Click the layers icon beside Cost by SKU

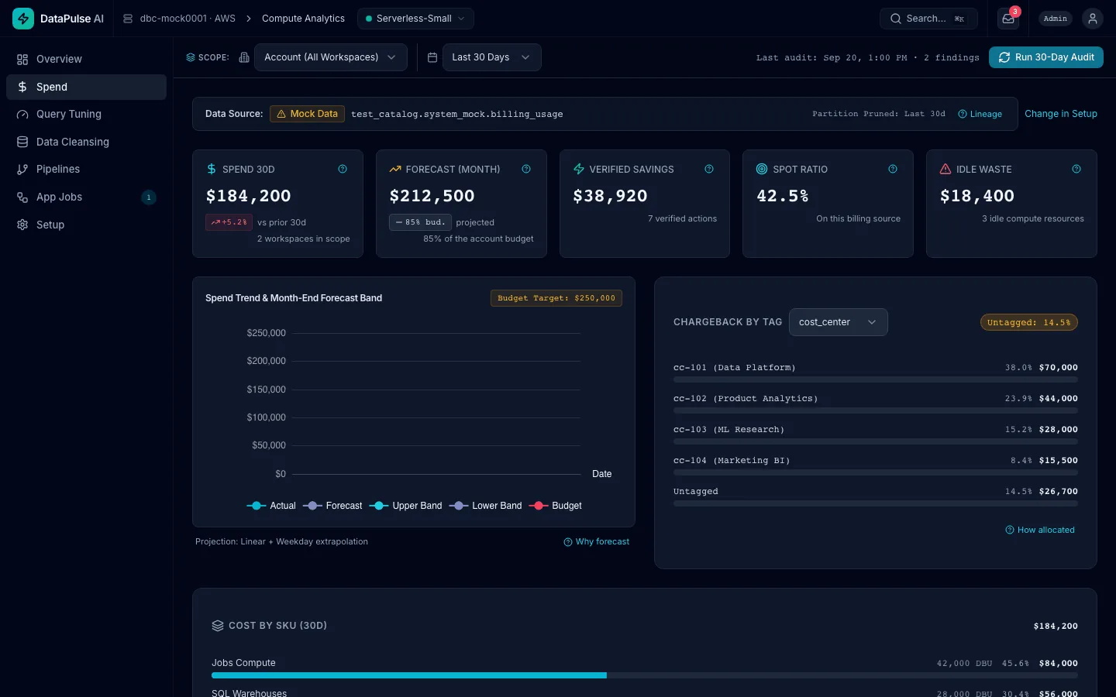pyautogui.click(x=218, y=626)
